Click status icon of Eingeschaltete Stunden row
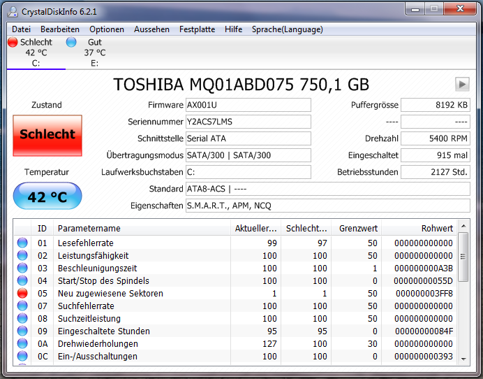 tap(22, 331)
